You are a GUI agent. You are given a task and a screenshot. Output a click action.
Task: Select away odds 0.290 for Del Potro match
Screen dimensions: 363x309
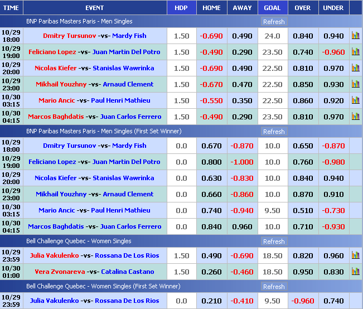[242, 52]
